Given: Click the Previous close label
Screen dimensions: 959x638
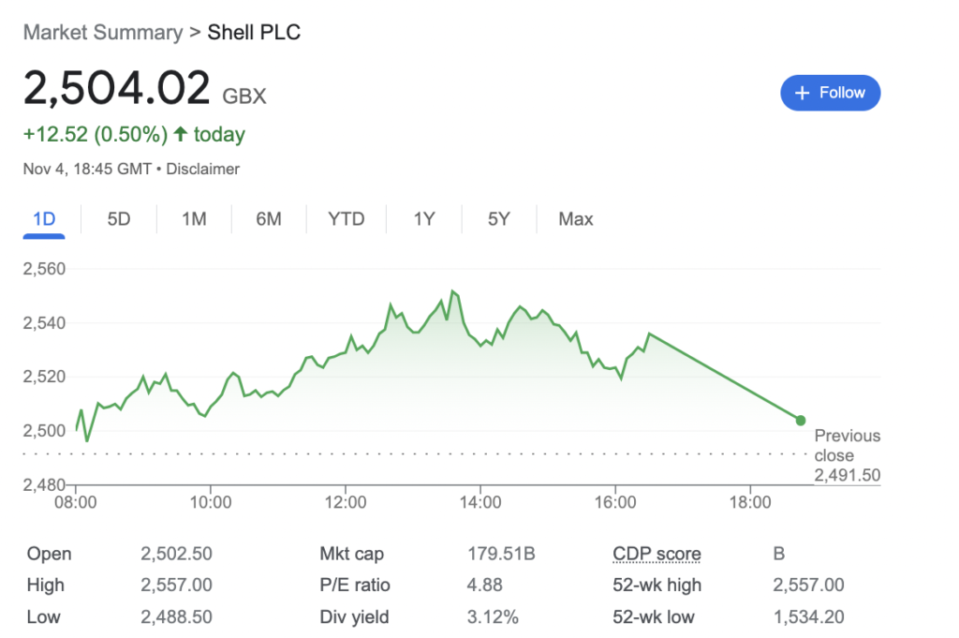Looking at the screenshot, I should pyautogui.click(x=847, y=445).
